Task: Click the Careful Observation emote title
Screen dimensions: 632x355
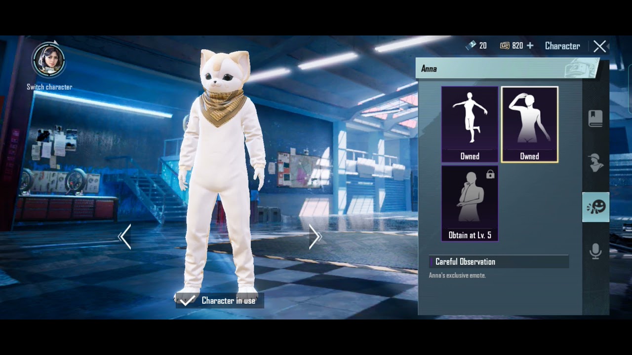Action: pos(465,262)
